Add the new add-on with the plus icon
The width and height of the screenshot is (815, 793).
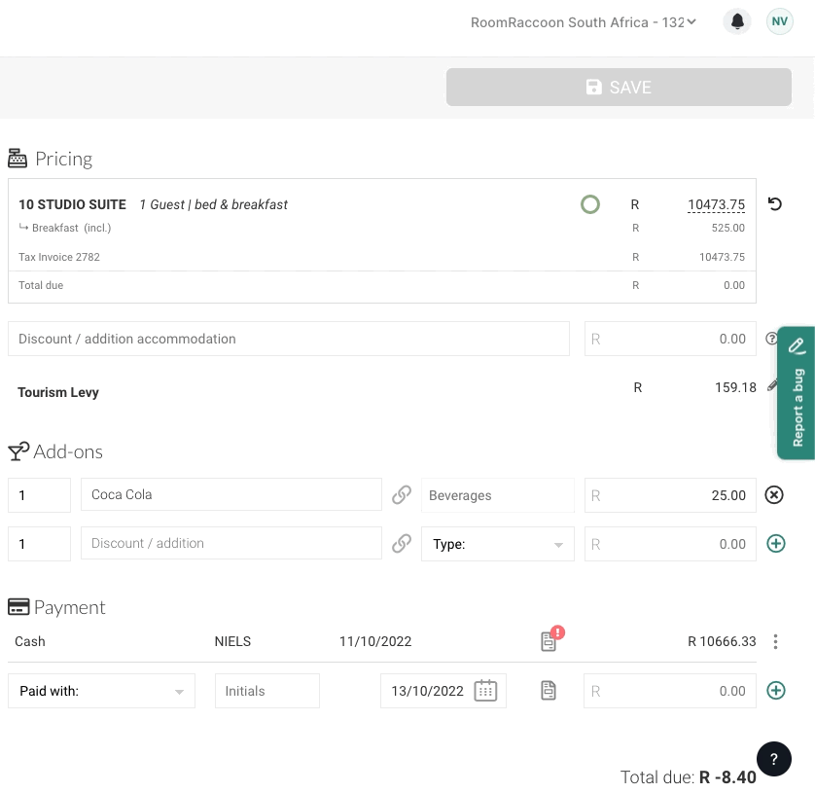(x=775, y=543)
